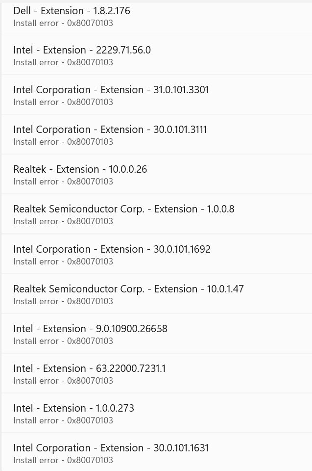
Task: Select Intel Corporation Extension 30.0.101.3111 entry
Action: tap(110, 130)
